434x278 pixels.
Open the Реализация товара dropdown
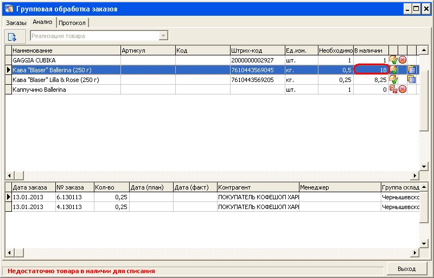pos(163,36)
